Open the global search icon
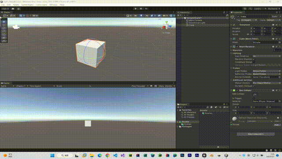The width and height of the screenshot is (282, 159). (250, 9)
